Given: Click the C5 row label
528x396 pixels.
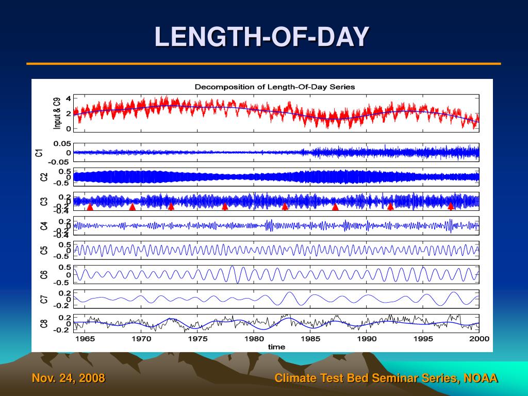Looking at the screenshot, I should [44, 250].
